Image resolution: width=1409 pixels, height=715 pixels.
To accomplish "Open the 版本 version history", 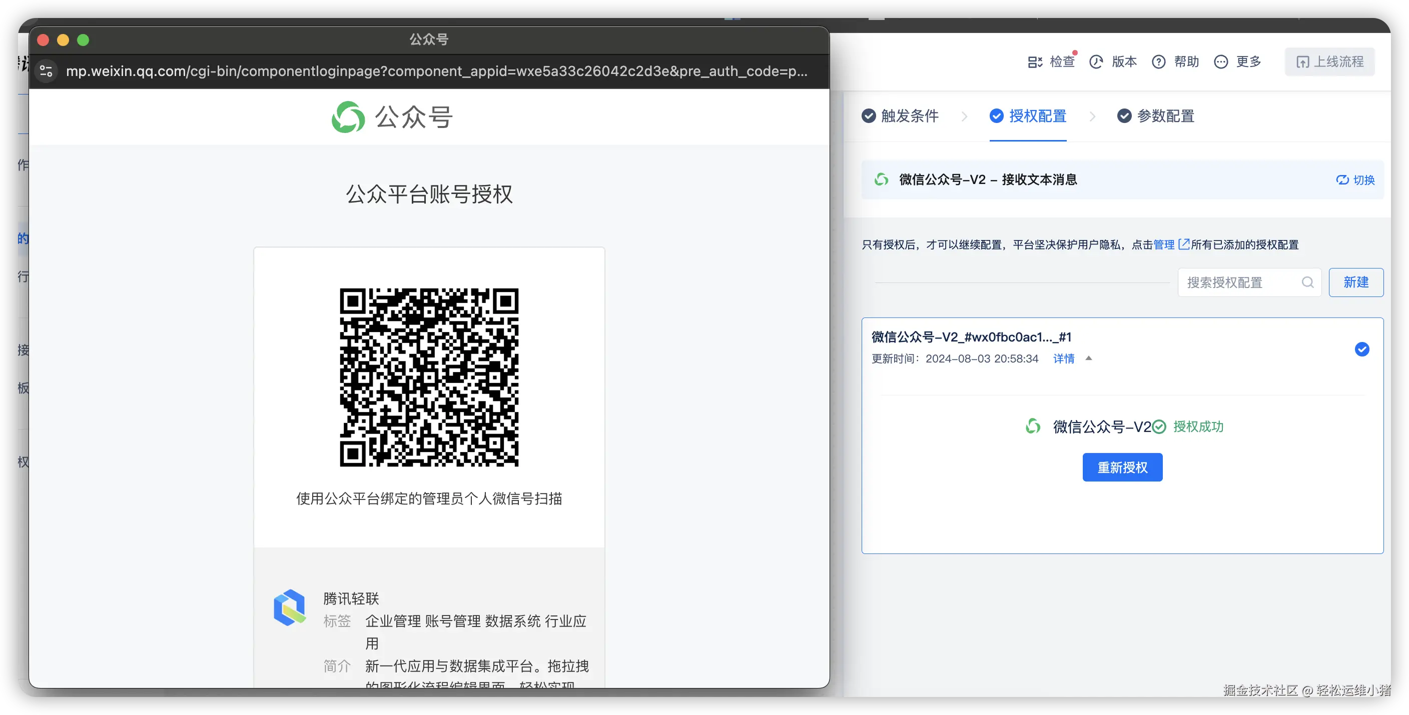I will tap(1113, 62).
